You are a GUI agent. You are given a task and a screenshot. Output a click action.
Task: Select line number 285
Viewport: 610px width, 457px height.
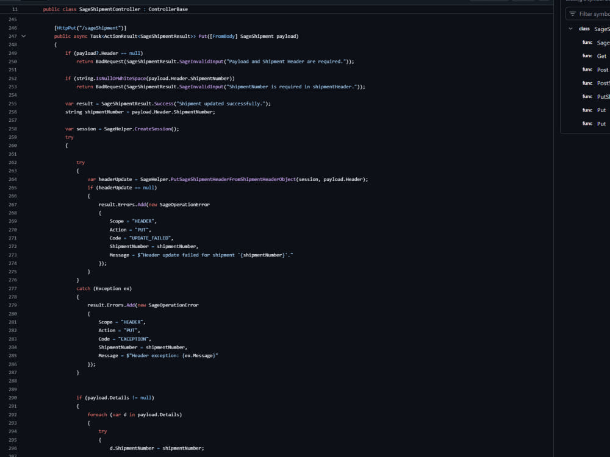[13, 356]
